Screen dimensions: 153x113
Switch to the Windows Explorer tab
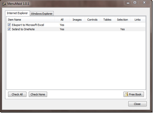tap(42, 14)
